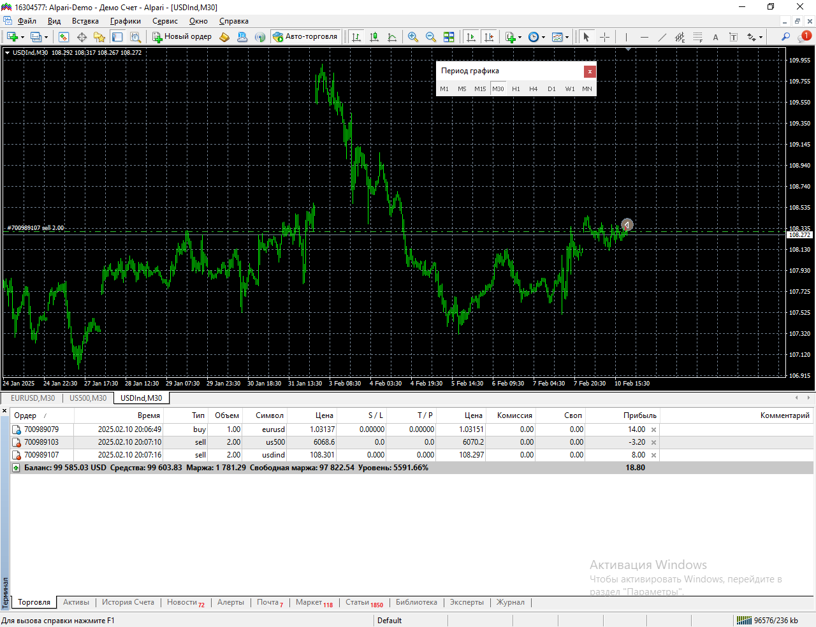
Task: Select the M1 timeframe
Action: click(444, 89)
